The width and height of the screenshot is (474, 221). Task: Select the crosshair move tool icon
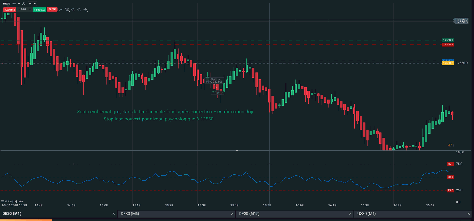coord(85,10)
